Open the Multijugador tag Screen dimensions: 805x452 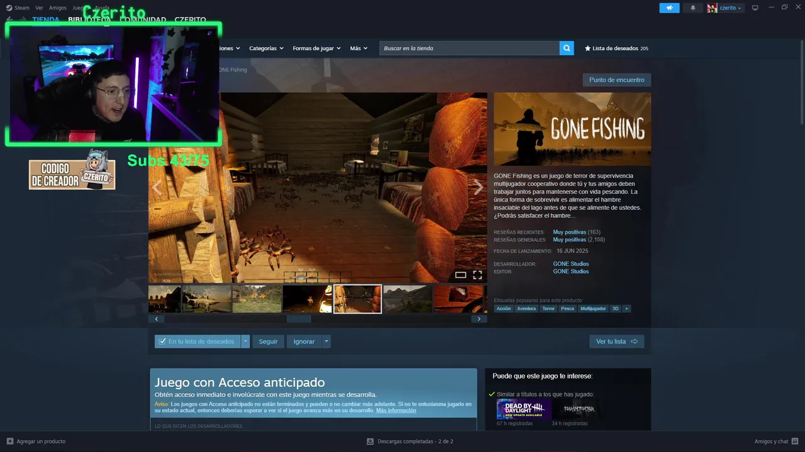[x=593, y=309]
